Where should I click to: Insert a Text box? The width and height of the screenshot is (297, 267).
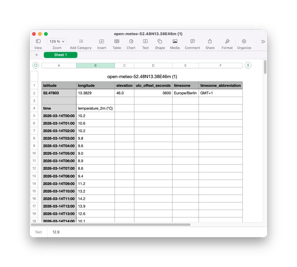pos(145,42)
